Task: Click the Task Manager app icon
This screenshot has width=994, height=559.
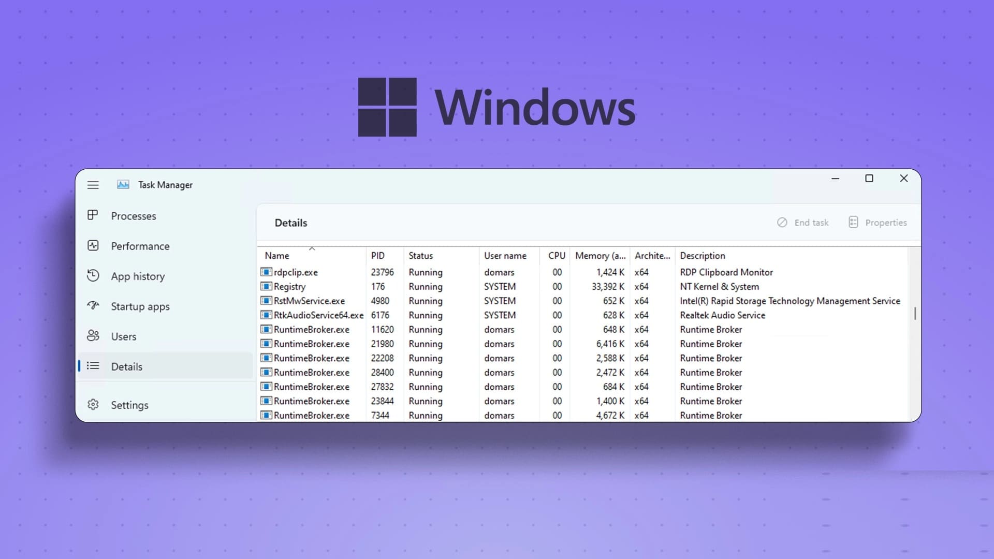Action: pos(123,185)
